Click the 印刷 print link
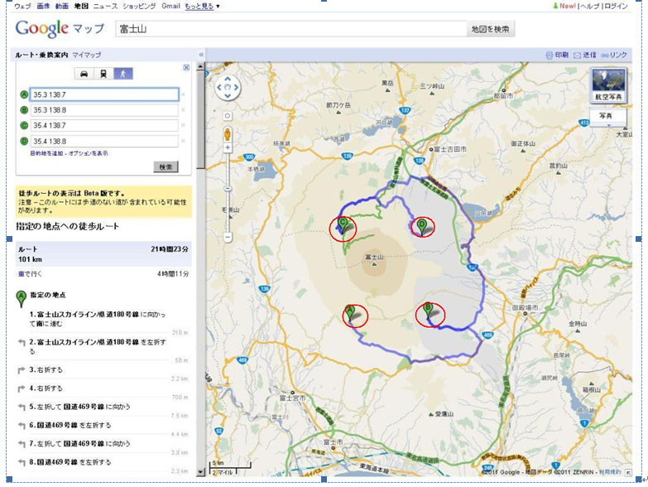648x487 pixels. point(558,55)
